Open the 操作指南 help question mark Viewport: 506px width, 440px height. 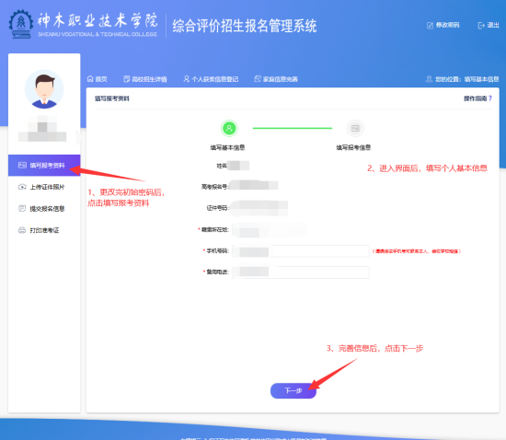(490, 98)
